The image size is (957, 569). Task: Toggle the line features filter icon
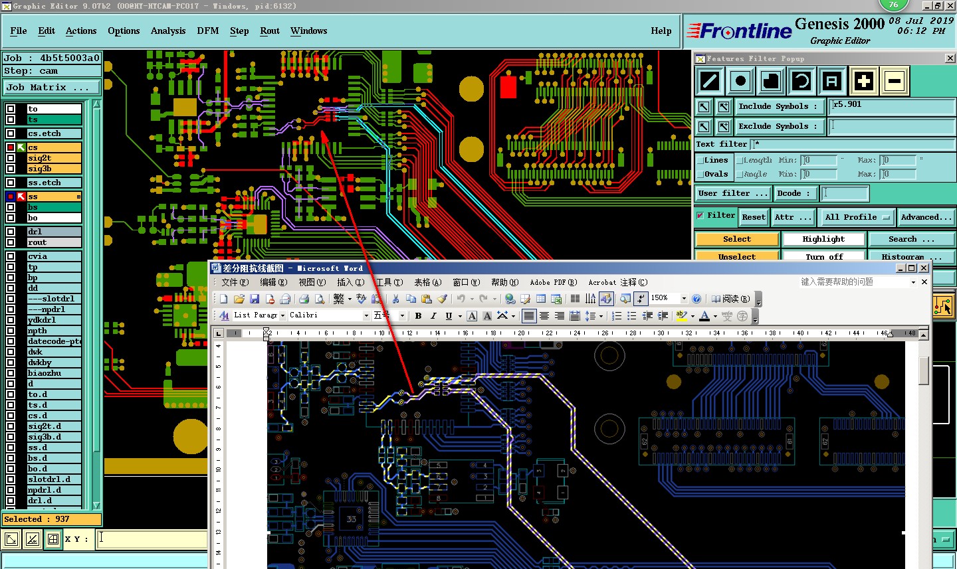coord(710,81)
